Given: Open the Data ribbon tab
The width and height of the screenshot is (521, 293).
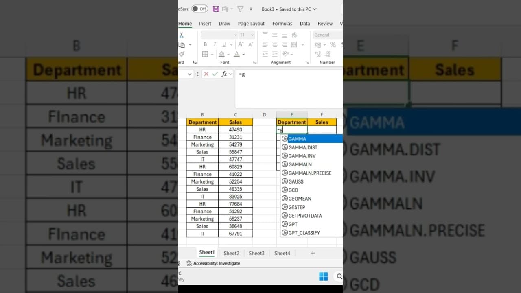Looking at the screenshot, I should (305, 24).
